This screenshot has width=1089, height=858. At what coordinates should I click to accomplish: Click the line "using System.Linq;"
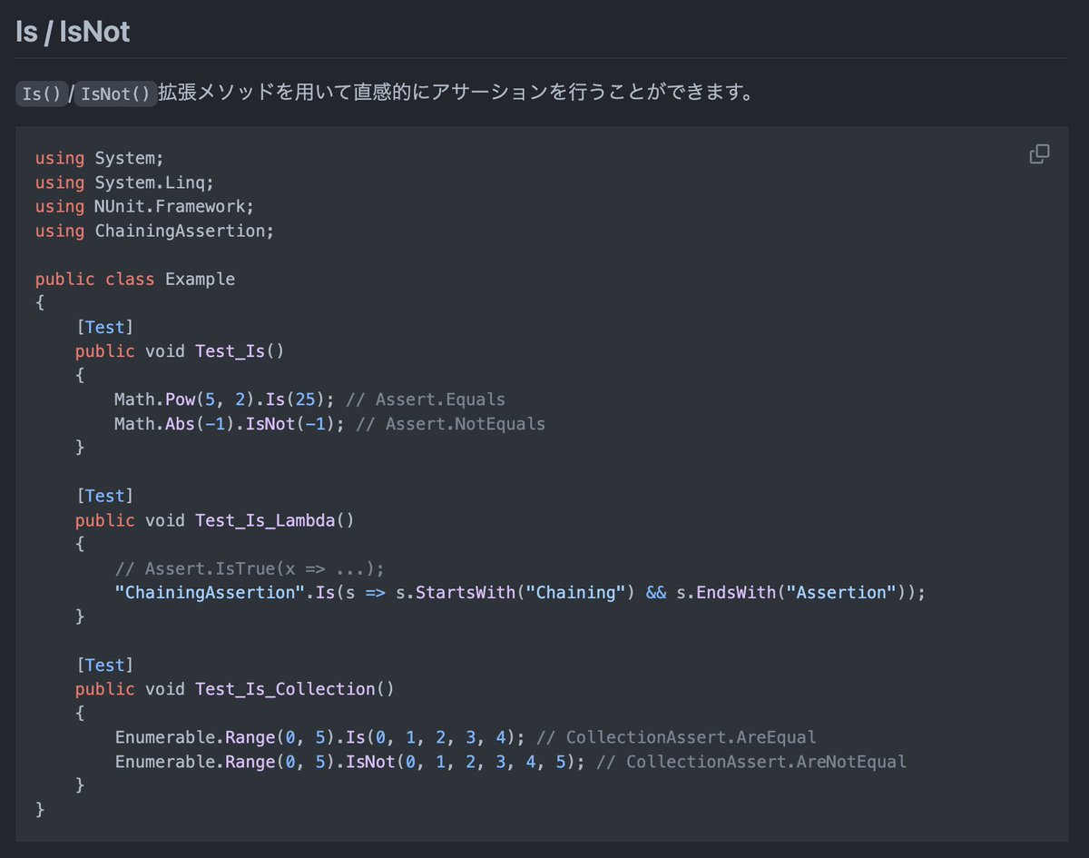[124, 182]
